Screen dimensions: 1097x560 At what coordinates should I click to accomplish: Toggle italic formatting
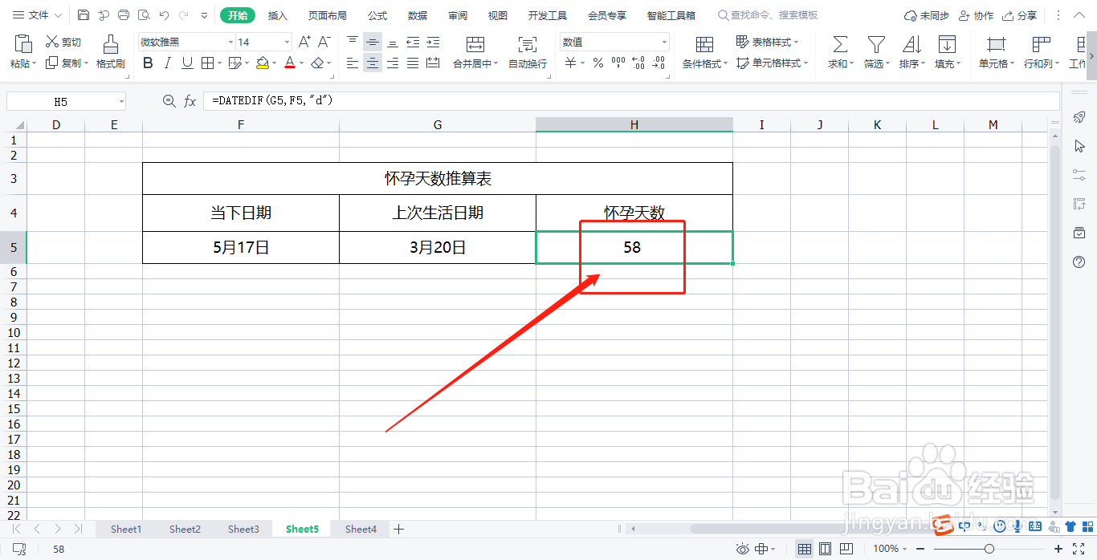166,63
